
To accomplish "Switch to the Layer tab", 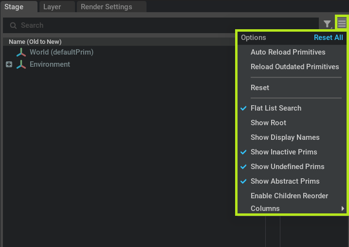I will 52,7.
